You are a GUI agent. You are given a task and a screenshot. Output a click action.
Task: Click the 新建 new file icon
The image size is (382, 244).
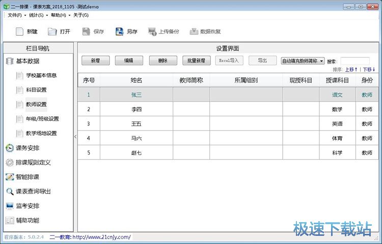coord(19,32)
